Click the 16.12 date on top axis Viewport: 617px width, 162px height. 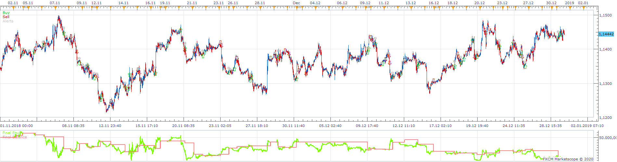pos(434,3)
